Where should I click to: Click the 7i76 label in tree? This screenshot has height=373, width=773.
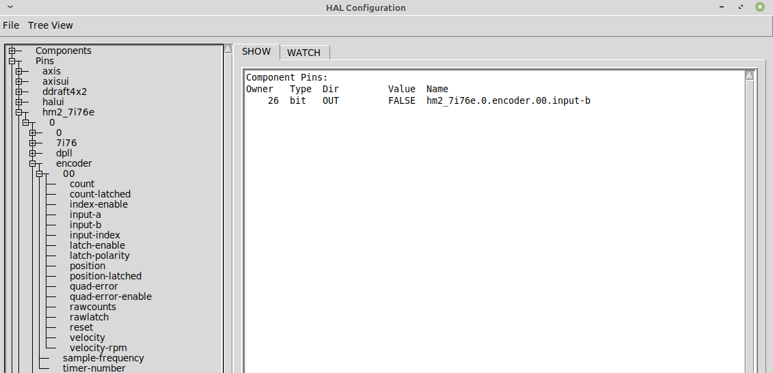click(66, 143)
